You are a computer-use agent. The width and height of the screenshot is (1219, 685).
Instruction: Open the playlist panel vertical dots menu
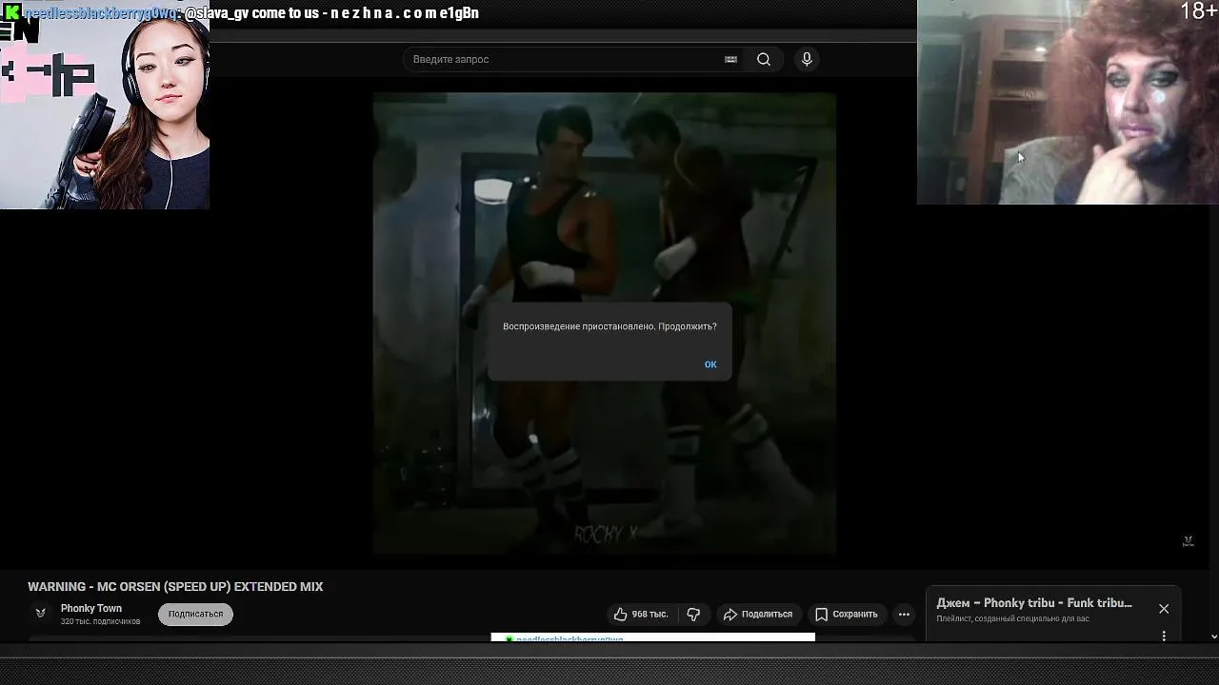point(1164,636)
